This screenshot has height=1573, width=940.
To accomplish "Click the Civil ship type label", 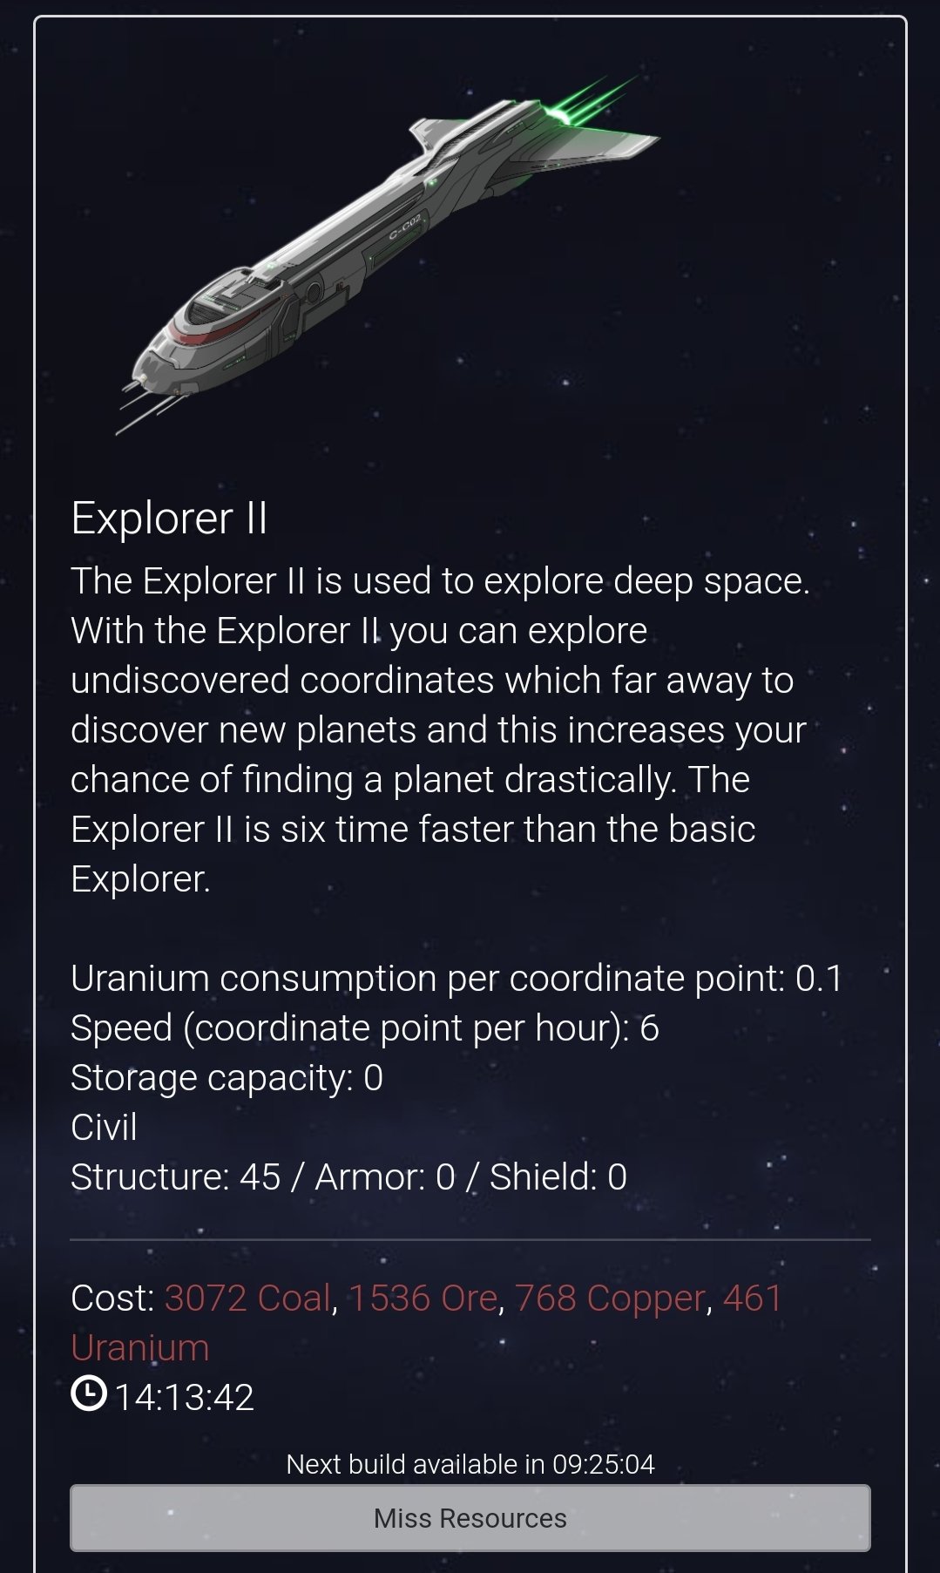I will coord(104,1128).
